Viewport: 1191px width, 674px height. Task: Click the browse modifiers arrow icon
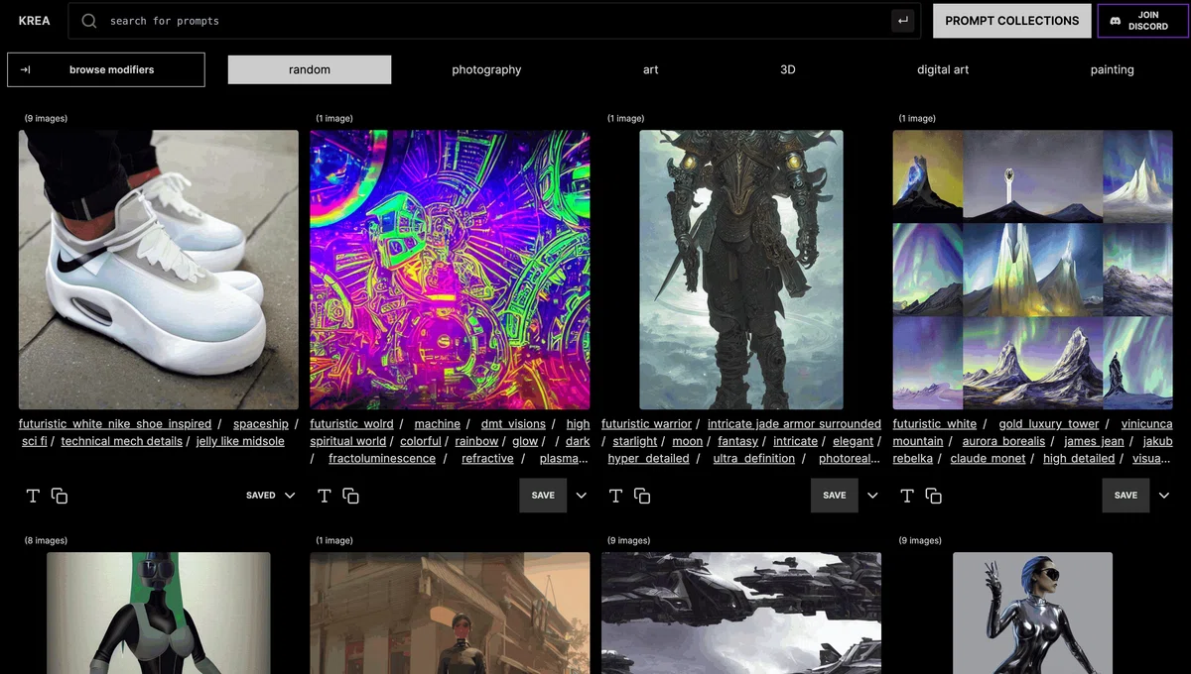point(26,69)
